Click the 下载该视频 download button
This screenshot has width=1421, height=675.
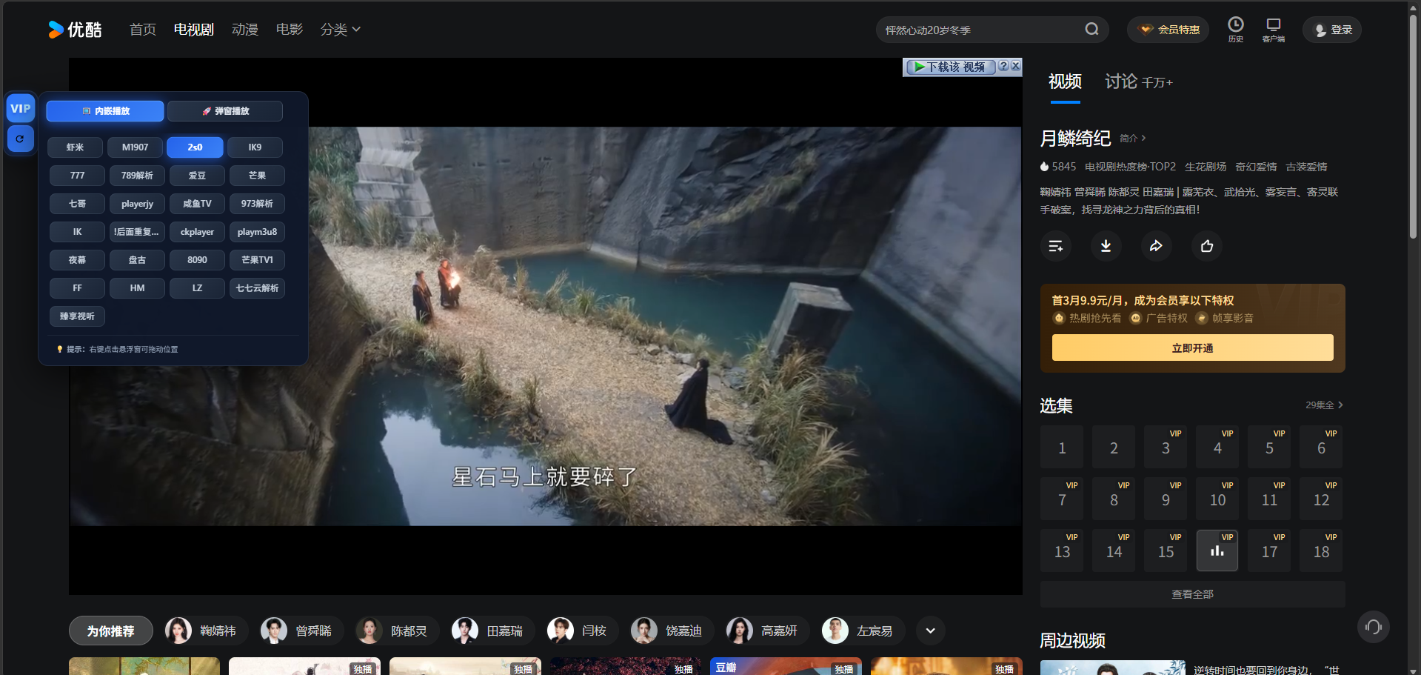[x=950, y=67]
